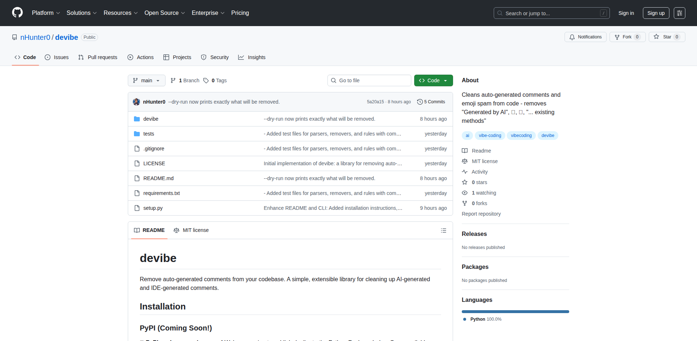Open the Open Source dropdown
Screen dimensions: 697x341
click(x=165, y=13)
